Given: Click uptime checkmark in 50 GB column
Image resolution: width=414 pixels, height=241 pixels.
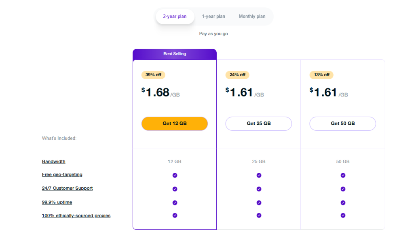Looking at the screenshot, I should 343,203.
